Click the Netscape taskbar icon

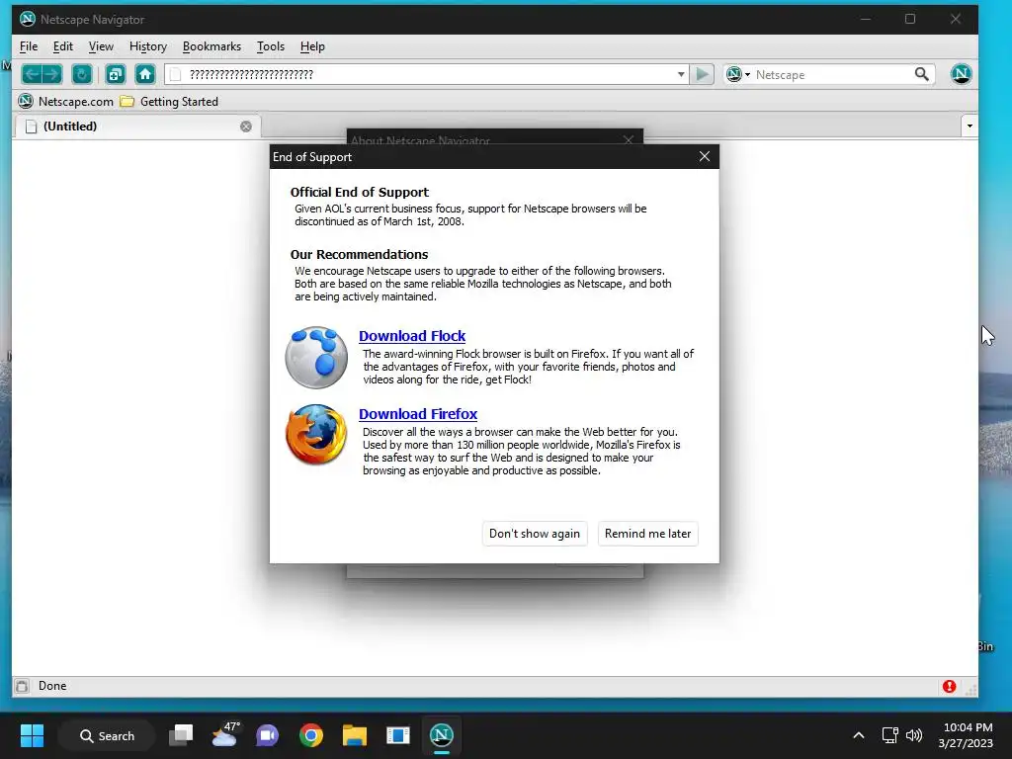[x=442, y=734]
